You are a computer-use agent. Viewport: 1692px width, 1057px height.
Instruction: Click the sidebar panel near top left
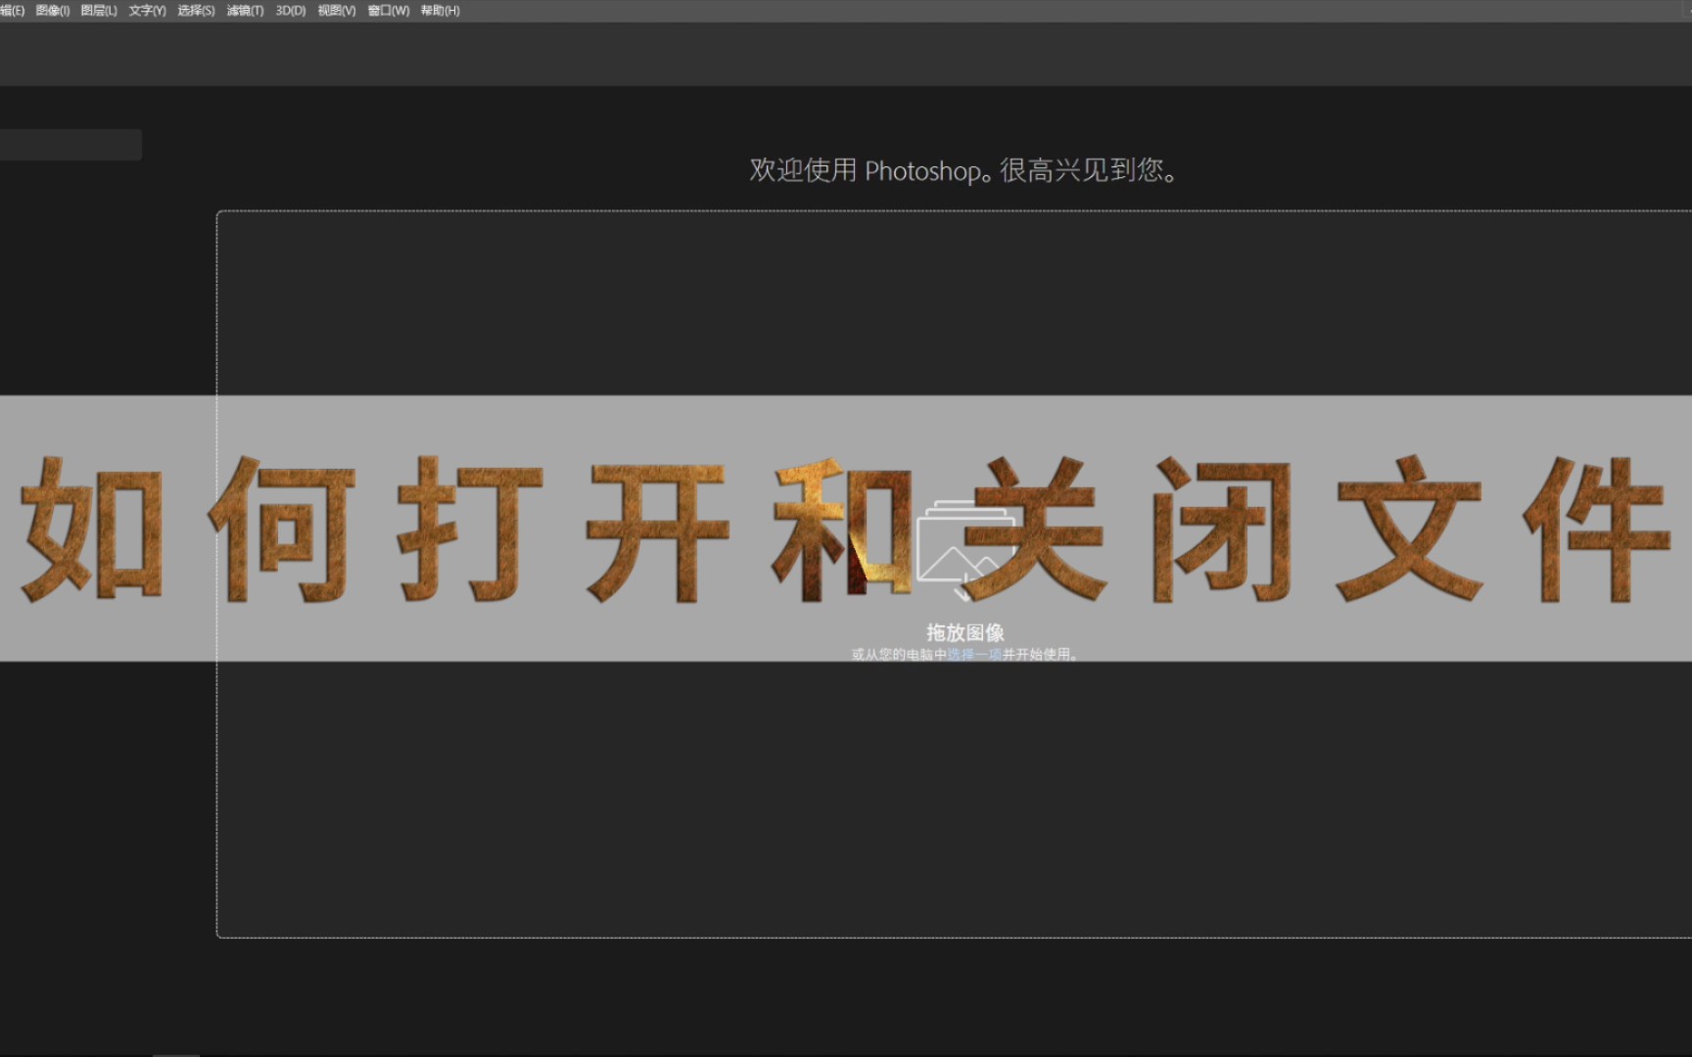pyautogui.click(x=70, y=144)
